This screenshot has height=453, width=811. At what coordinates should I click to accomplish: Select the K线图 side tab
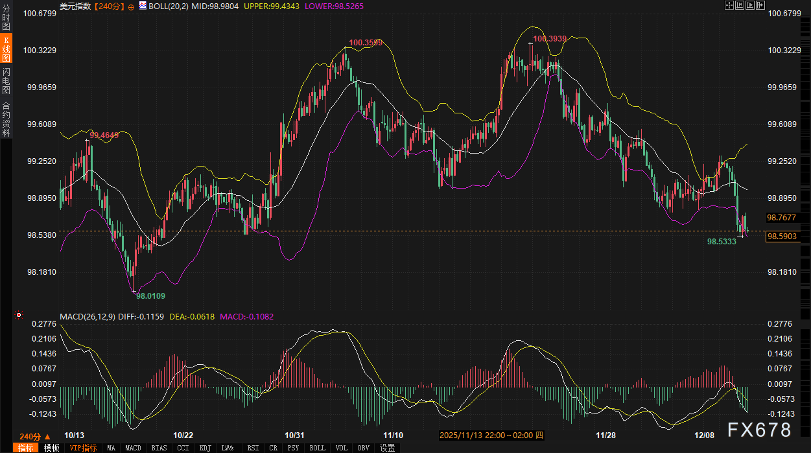pos(6,50)
